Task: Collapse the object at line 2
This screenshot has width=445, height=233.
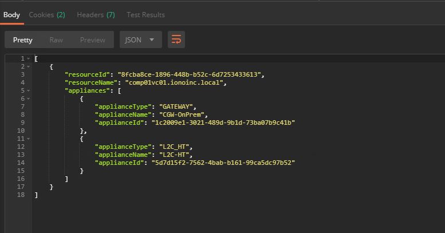Action: click(x=29, y=66)
